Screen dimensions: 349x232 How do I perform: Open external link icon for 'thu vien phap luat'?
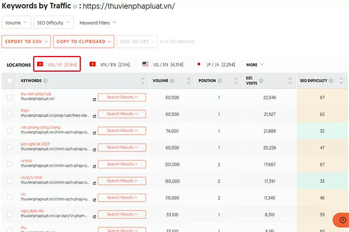(94, 100)
